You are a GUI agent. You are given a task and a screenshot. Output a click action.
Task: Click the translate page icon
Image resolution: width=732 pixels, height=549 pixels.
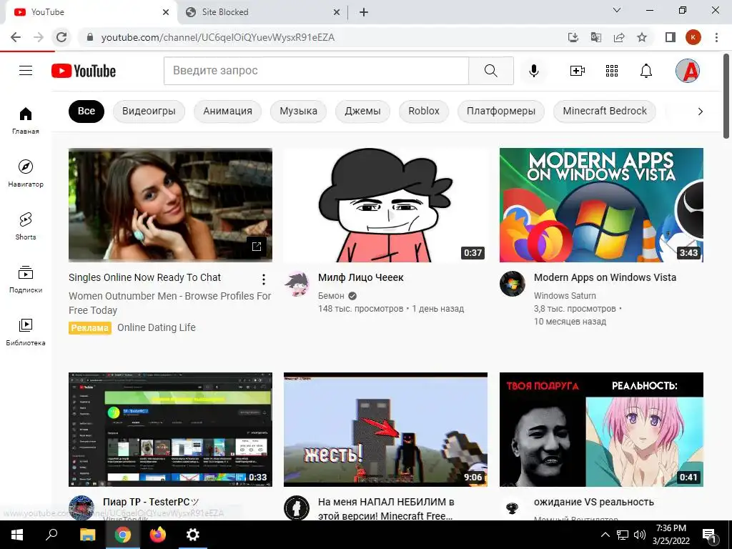coord(596,37)
